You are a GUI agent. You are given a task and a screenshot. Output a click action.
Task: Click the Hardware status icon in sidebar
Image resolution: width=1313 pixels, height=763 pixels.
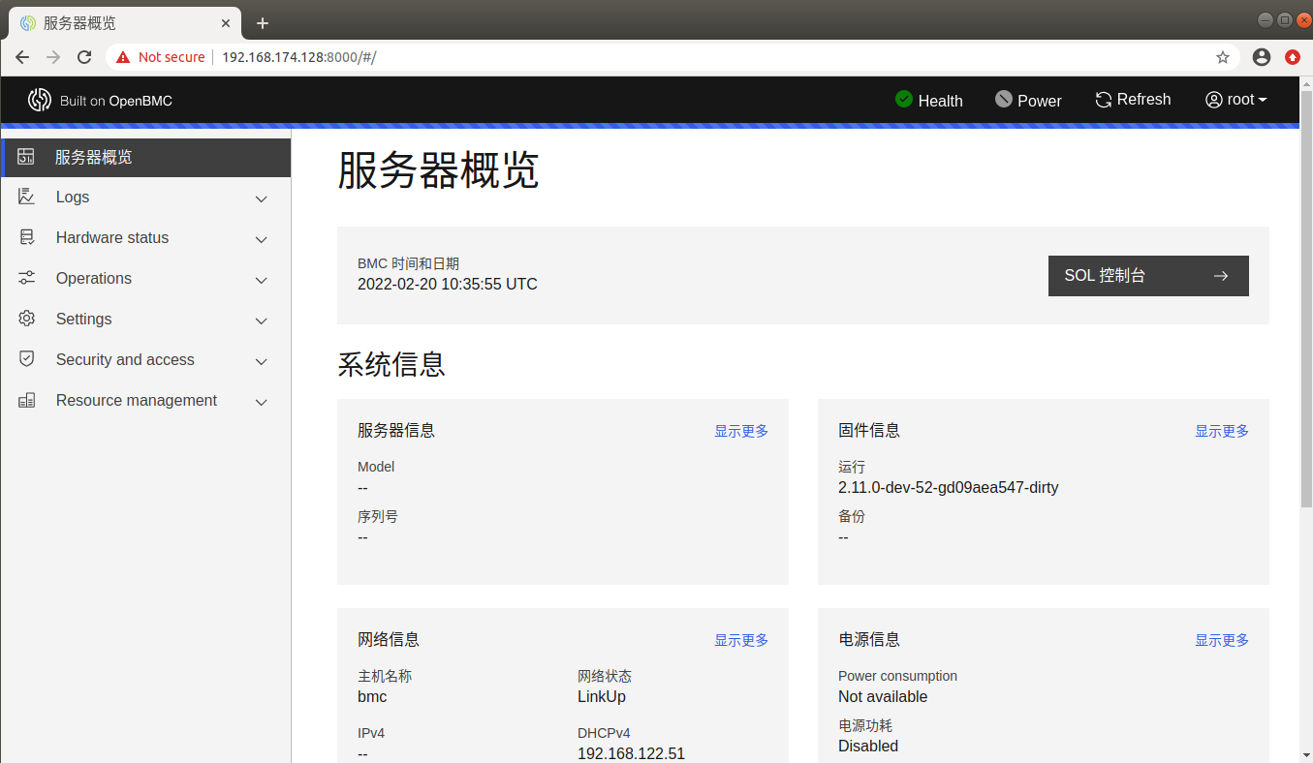coord(26,237)
